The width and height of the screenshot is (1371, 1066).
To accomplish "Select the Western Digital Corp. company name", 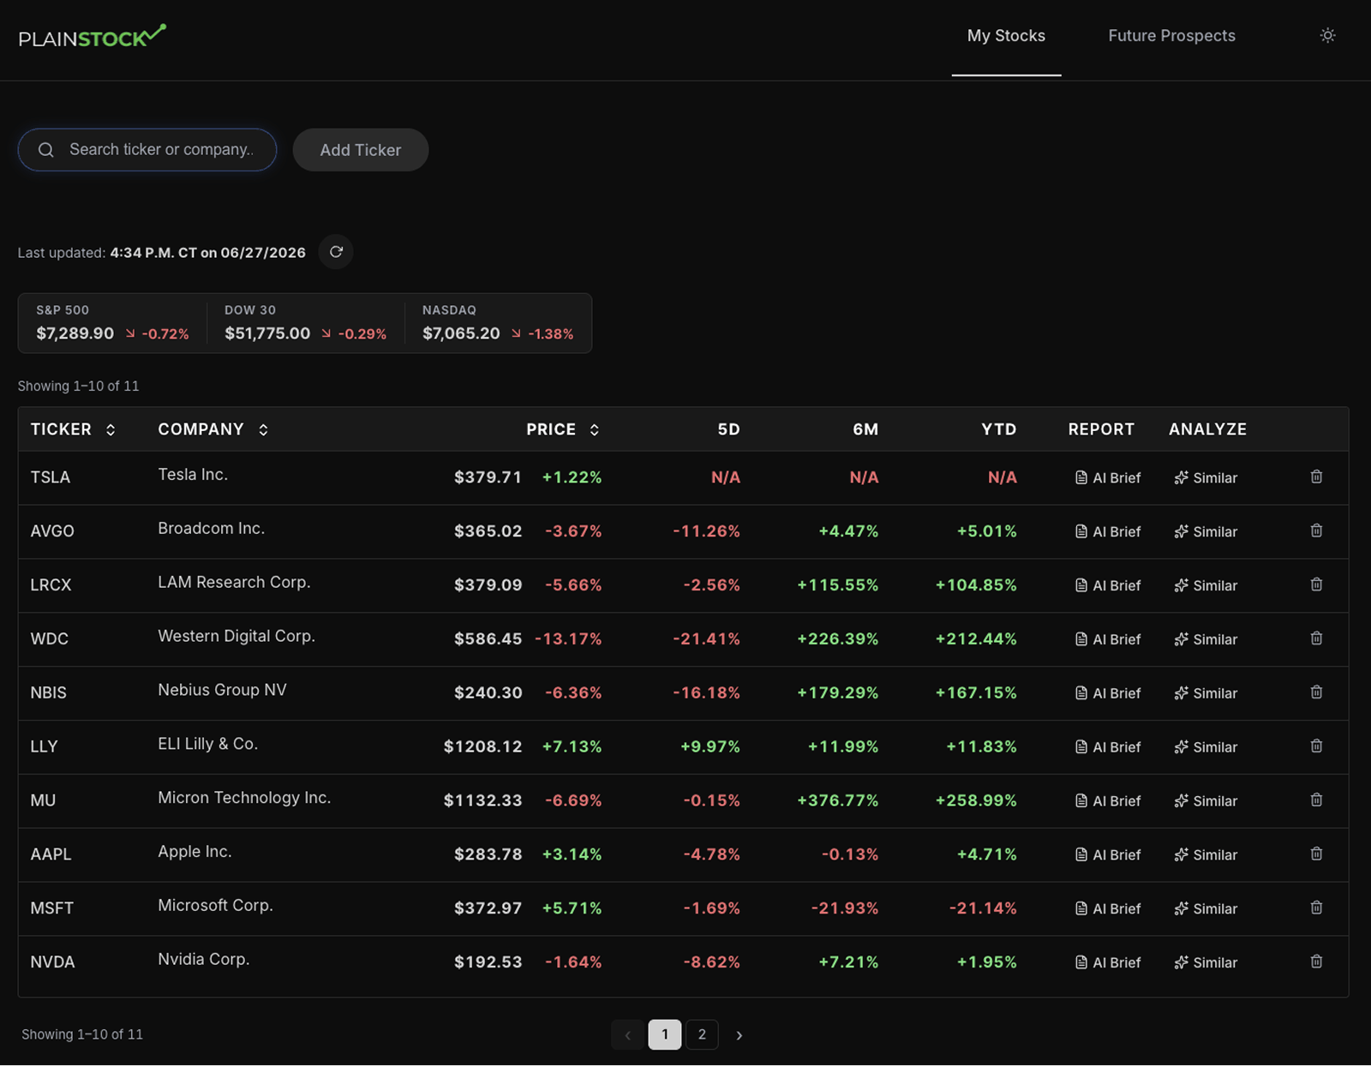I will 236,636.
